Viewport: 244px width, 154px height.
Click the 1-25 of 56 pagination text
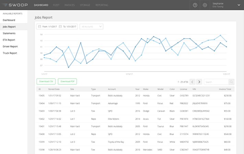click(x=183, y=82)
